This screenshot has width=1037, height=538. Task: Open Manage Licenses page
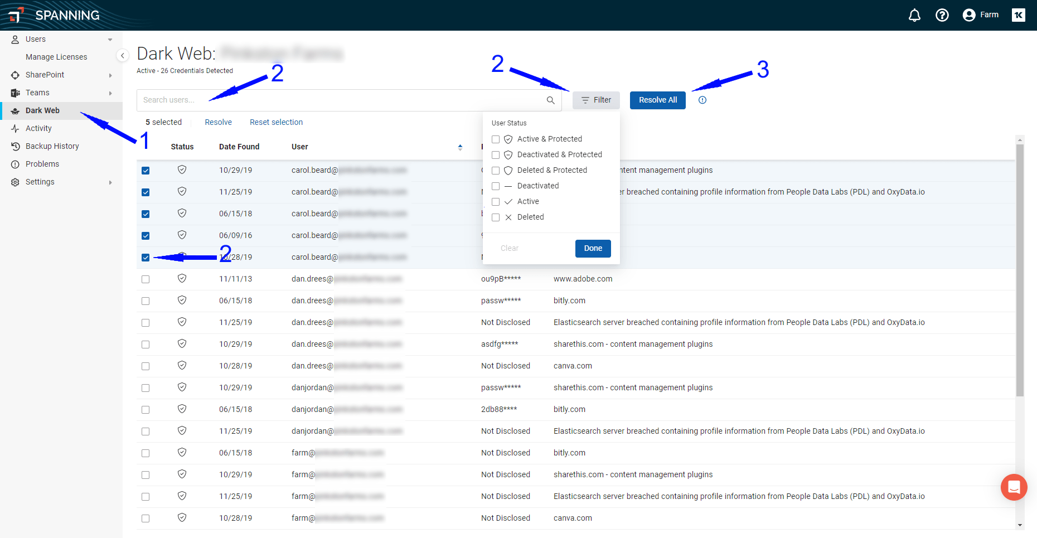[x=56, y=57]
